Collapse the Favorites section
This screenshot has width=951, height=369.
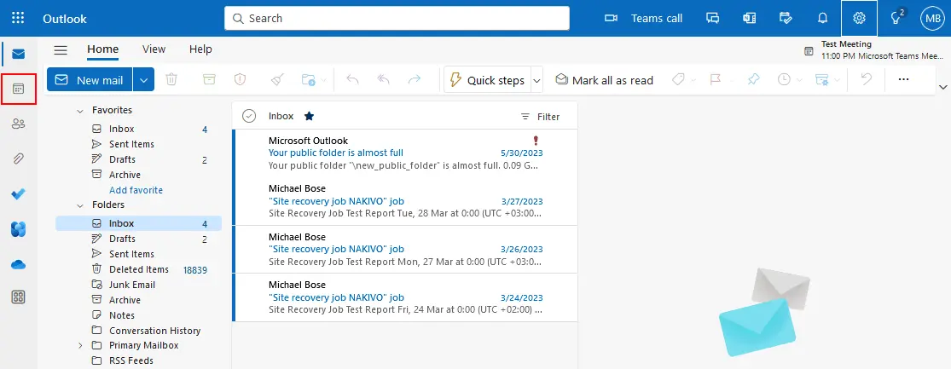[80, 111]
